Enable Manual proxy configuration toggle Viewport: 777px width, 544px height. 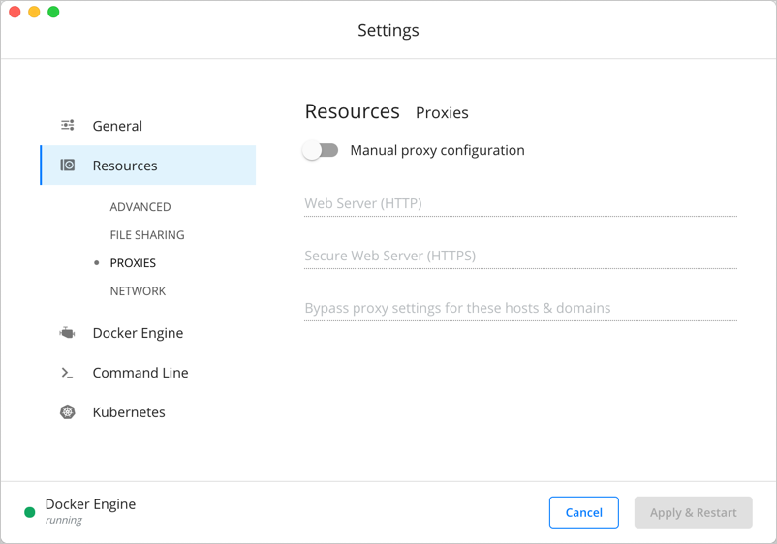pos(321,151)
